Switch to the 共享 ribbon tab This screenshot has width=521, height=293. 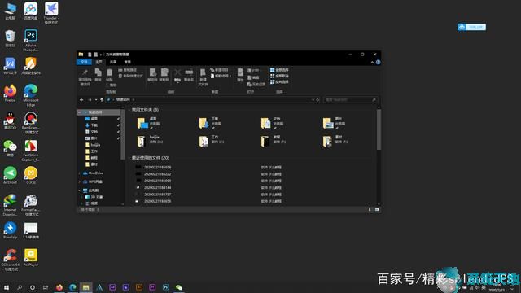[113, 62]
